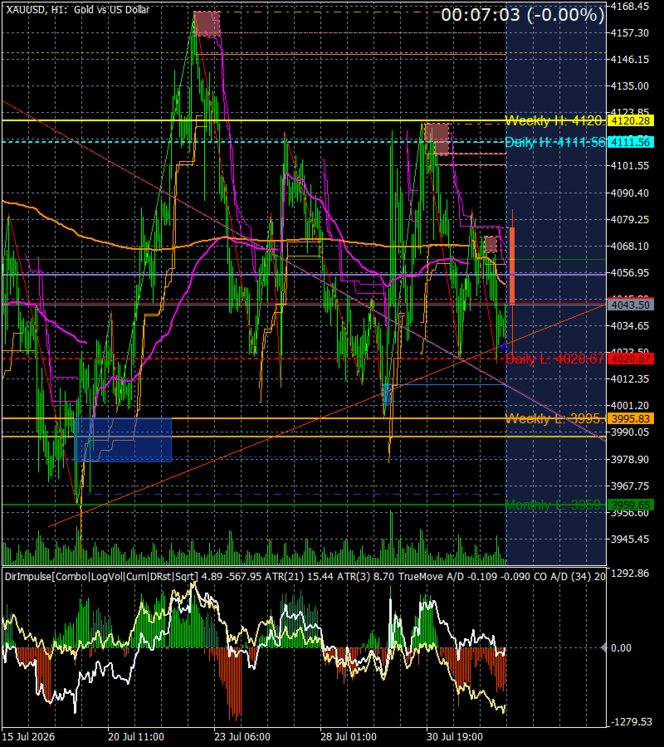Select the small blue zone near 4012.35
The image size is (664, 747).
coord(387,394)
